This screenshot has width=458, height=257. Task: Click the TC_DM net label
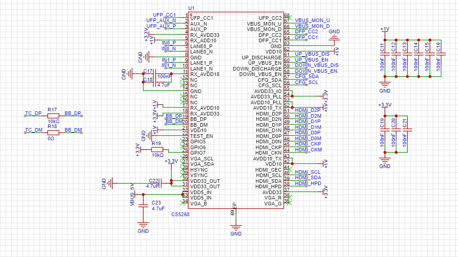(x=34, y=130)
